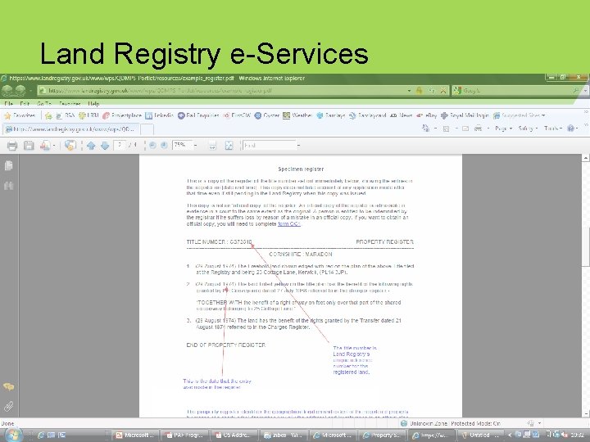590x442 pixels.
Task: Click the search magnifier icon in Google box
Action: click(x=576, y=90)
